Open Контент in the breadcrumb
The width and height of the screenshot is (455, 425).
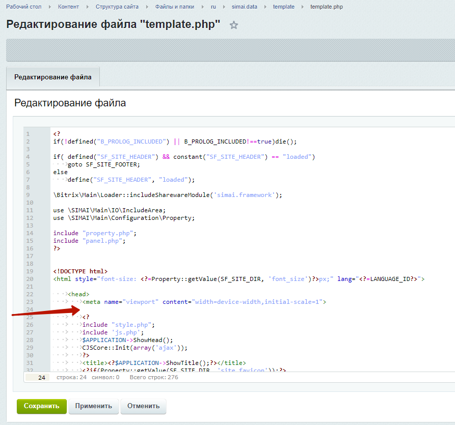(68, 7)
